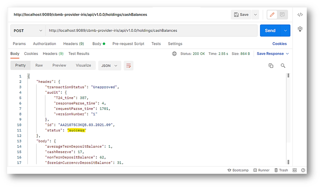Screen dimensions: 321x188
Task: Open the code snippet panel icon
Action: (x=300, y=15)
